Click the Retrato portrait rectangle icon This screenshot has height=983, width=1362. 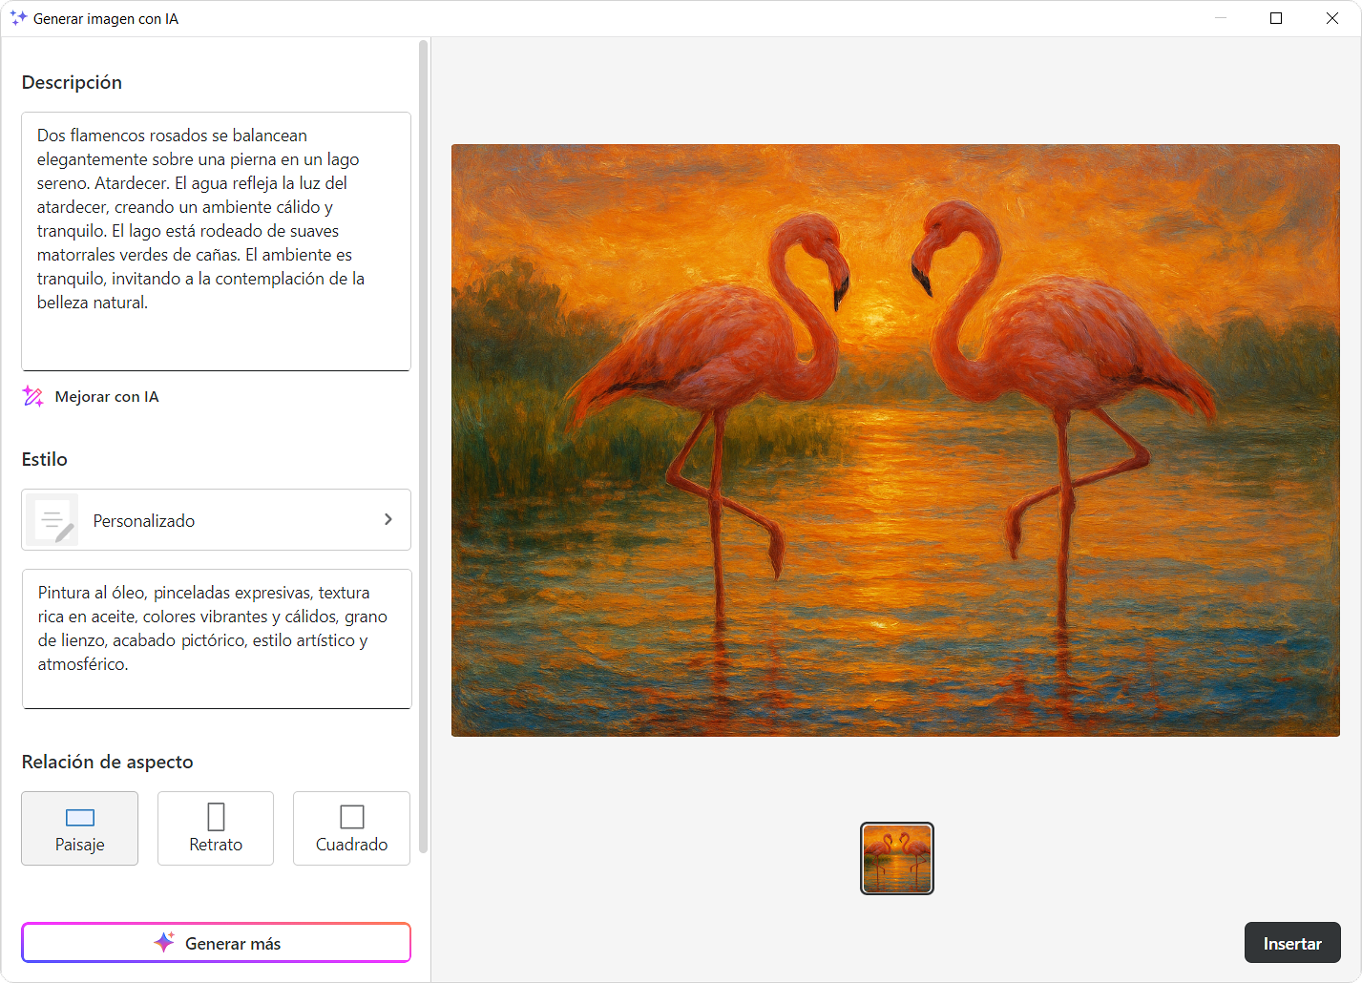pyautogui.click(x=216, y=817)
